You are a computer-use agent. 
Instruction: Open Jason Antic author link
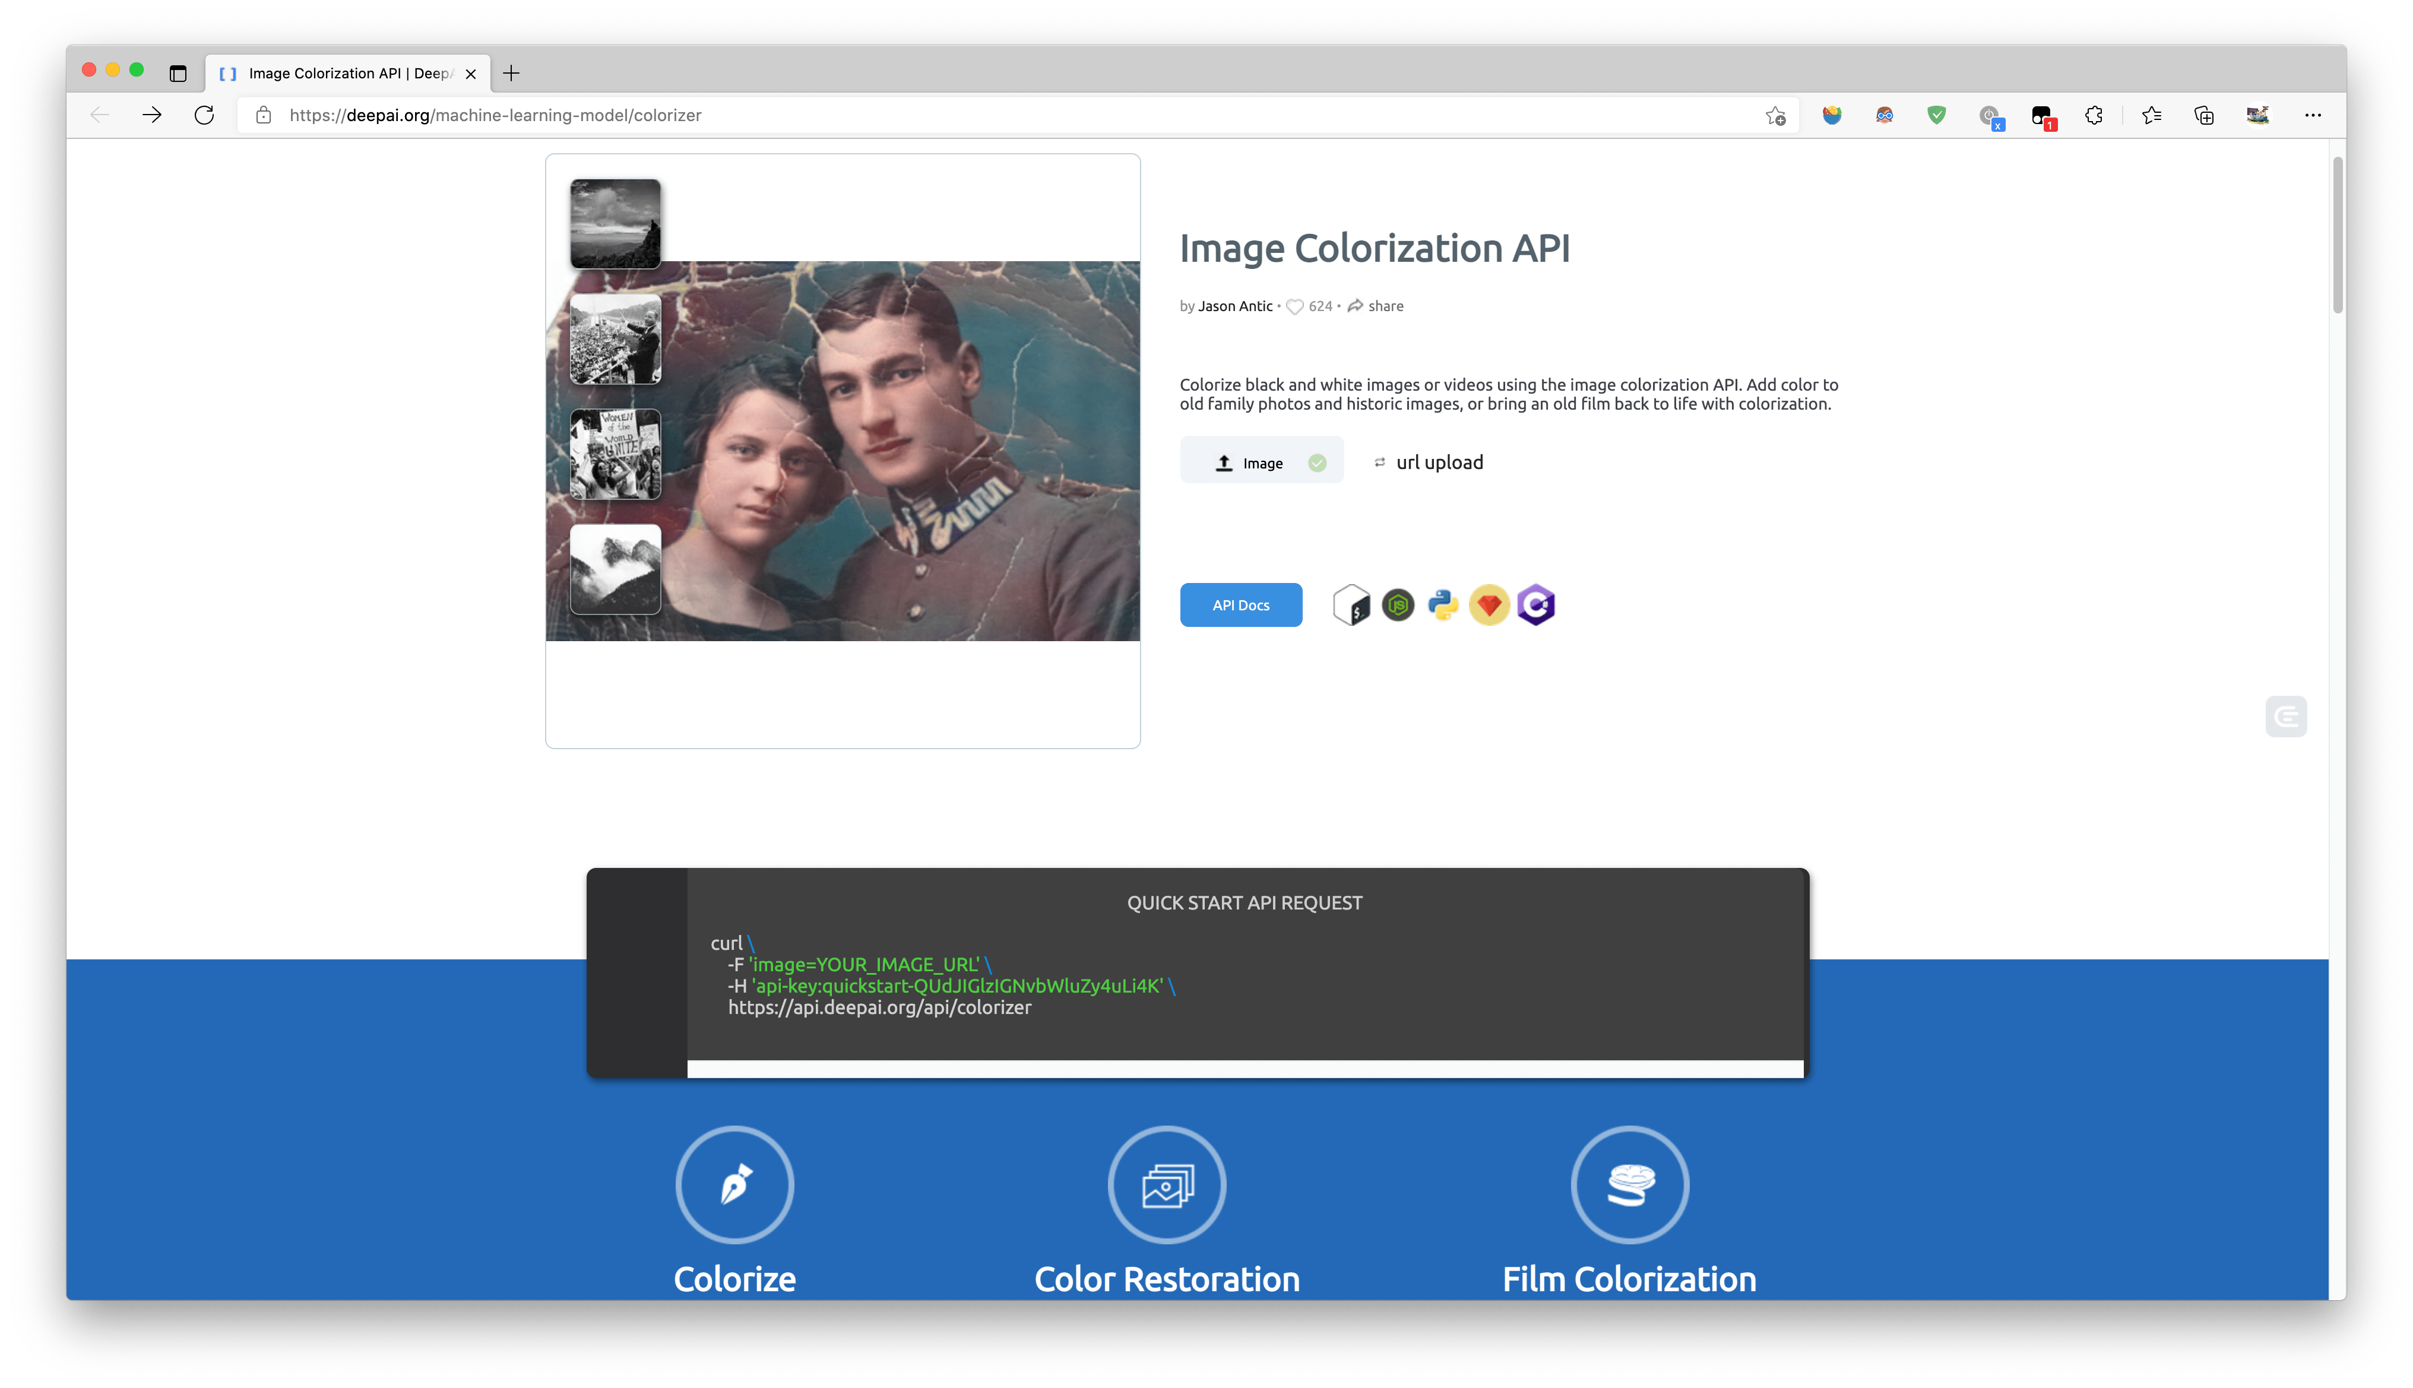coord(1234,306)
